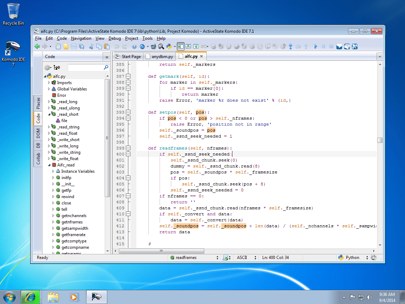Click the New File toolbar icon
This screenshot has width=405, height=304.
[58, 46]
